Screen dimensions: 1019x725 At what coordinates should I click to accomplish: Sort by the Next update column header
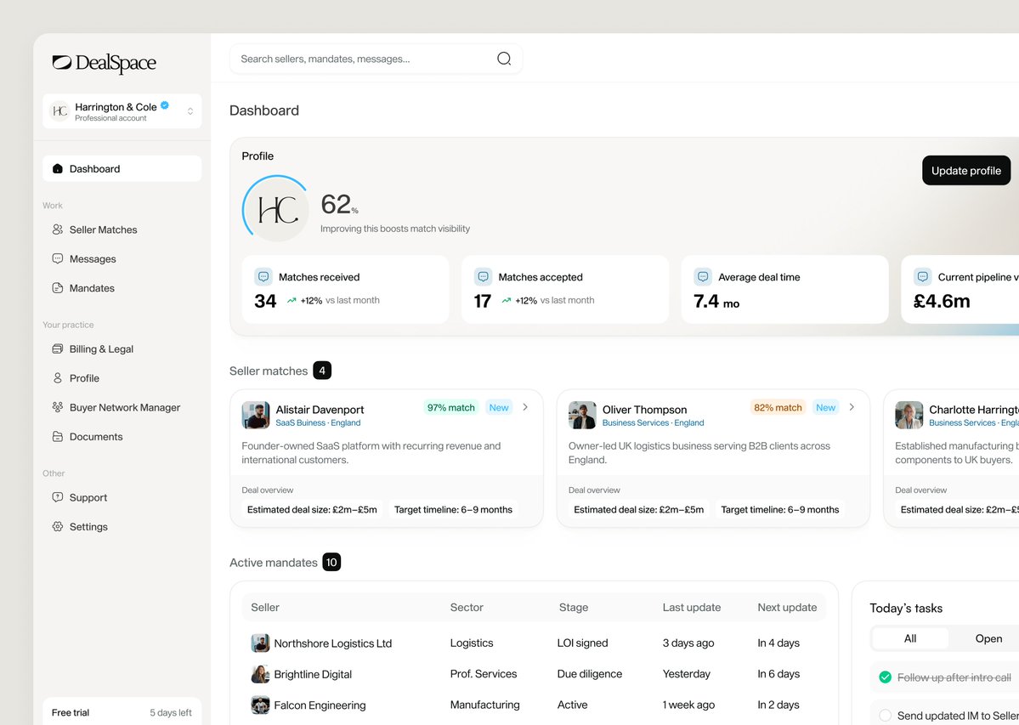pyautogui.click(x=787, y=608)
